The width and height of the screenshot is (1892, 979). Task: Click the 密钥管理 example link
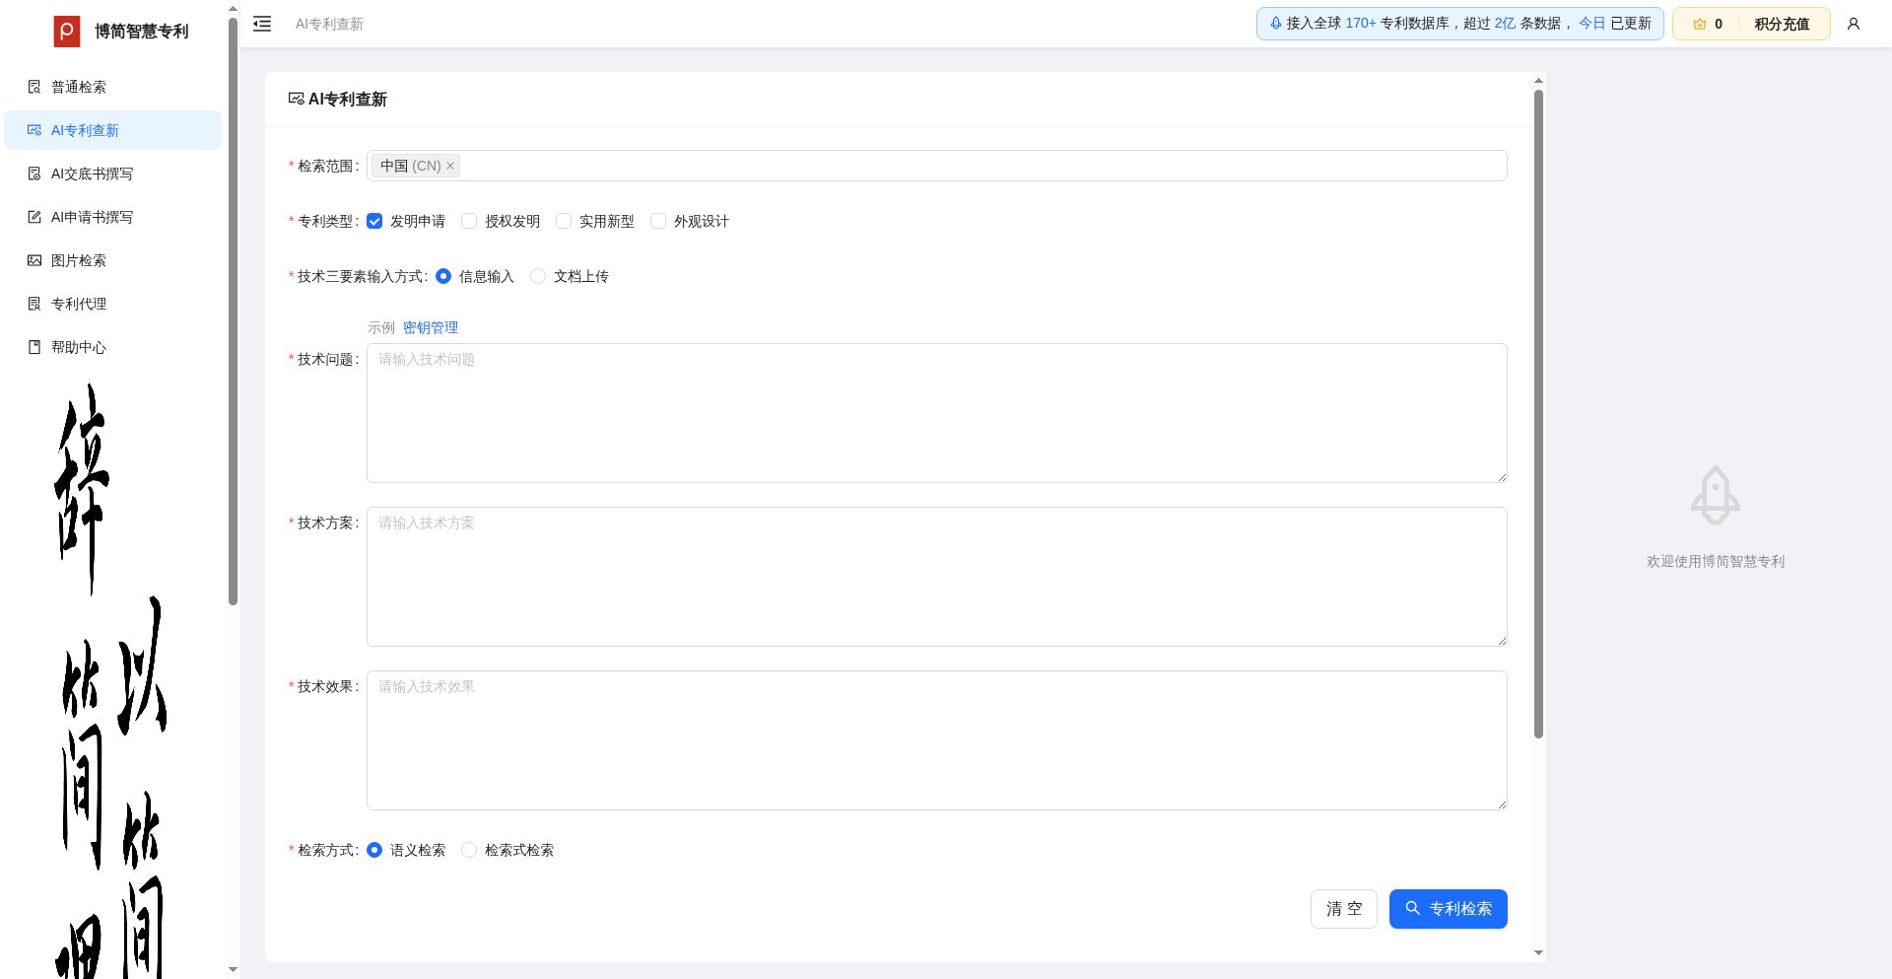click(x=430, y=327)
